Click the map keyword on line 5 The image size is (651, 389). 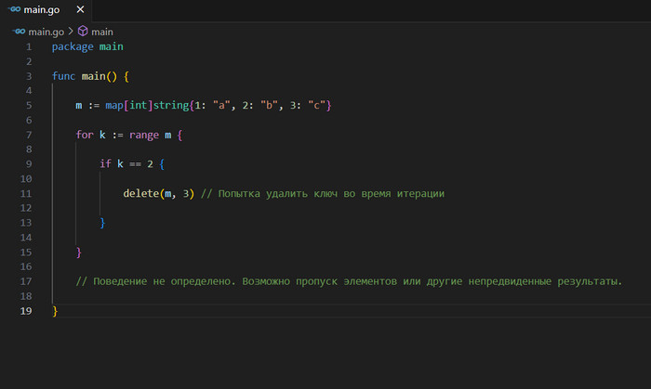(116, 106)
